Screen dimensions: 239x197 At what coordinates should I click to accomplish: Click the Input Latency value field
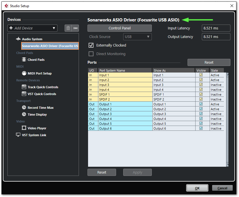pyautogui.click(x=216, y=28)
